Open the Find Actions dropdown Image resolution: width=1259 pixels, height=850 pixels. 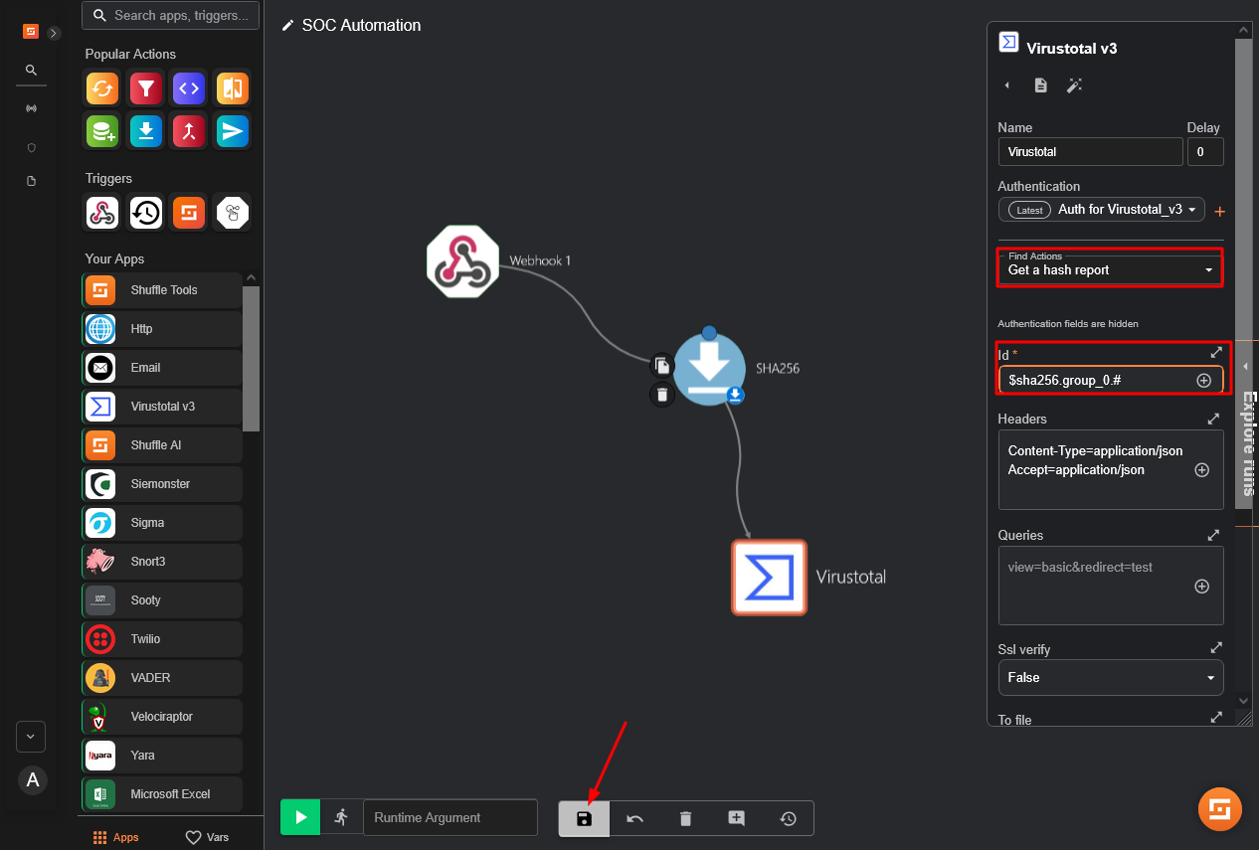coord(1110,269)
